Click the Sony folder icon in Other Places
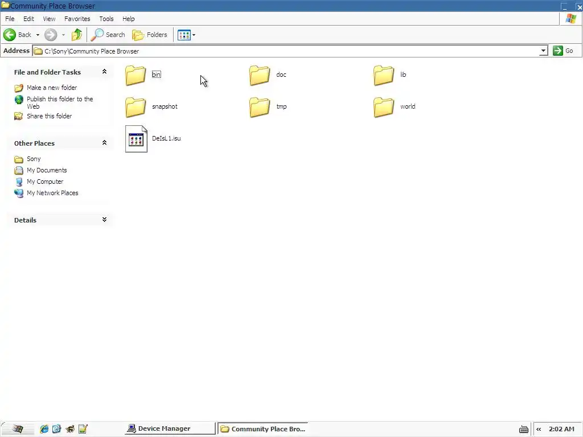 [19, 159]
